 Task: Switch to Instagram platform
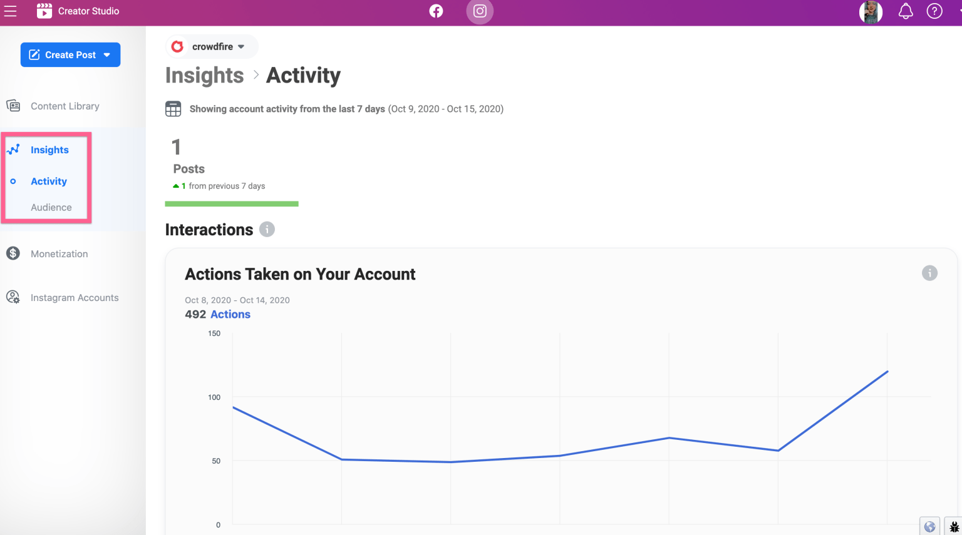(x=480, y=11)
